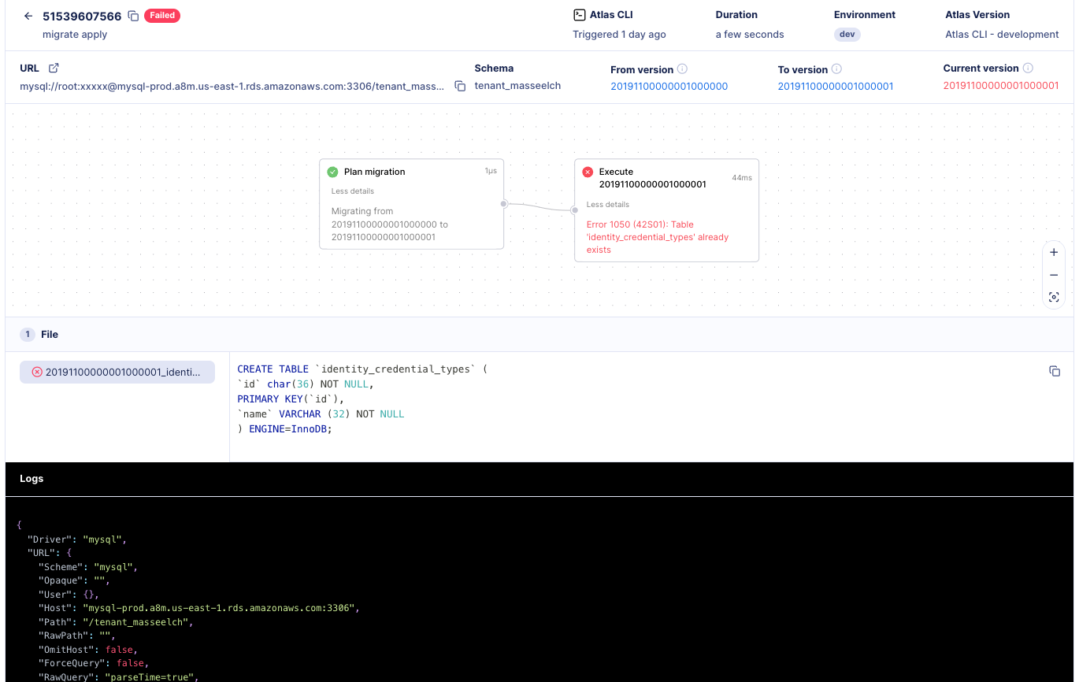Select the 20191100000001000001 migration file
Image resolution: width=1079 pixels, height=682 pixels.
tap(117, 372)
